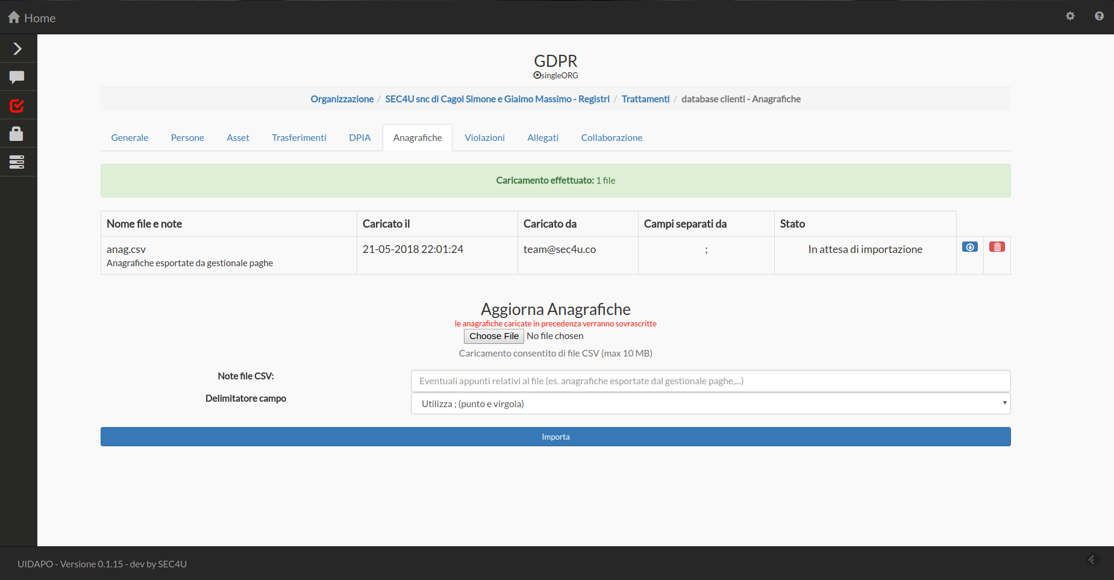The width and height of the screenshot is (1114, 580).
Task: Switch to the Asset tab
Action: [238, 137]
